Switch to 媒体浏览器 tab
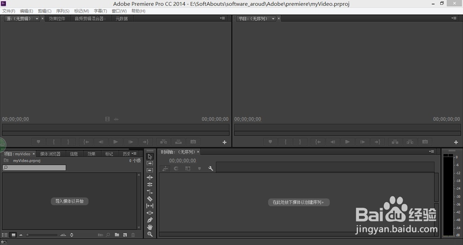 pyautogui.click(x=50, y=154)
